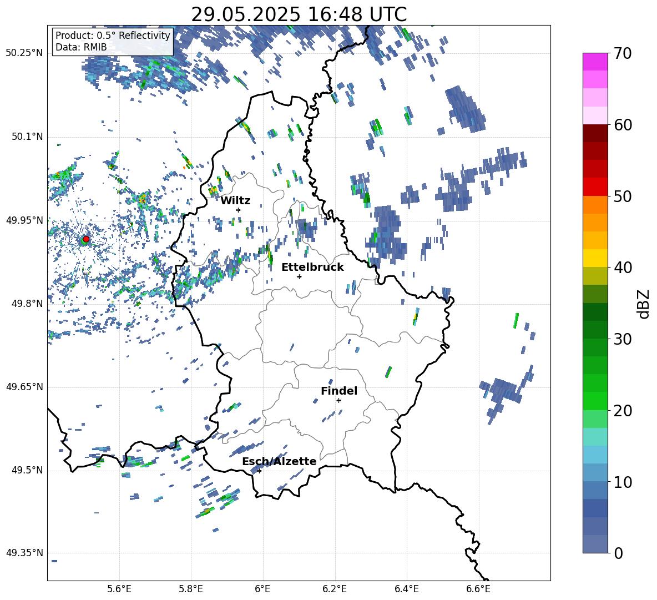Click the light blue swatch just above 10 dBZ
Screen dimensions: 657x600
pyautogui.click(x=595, y=472)
